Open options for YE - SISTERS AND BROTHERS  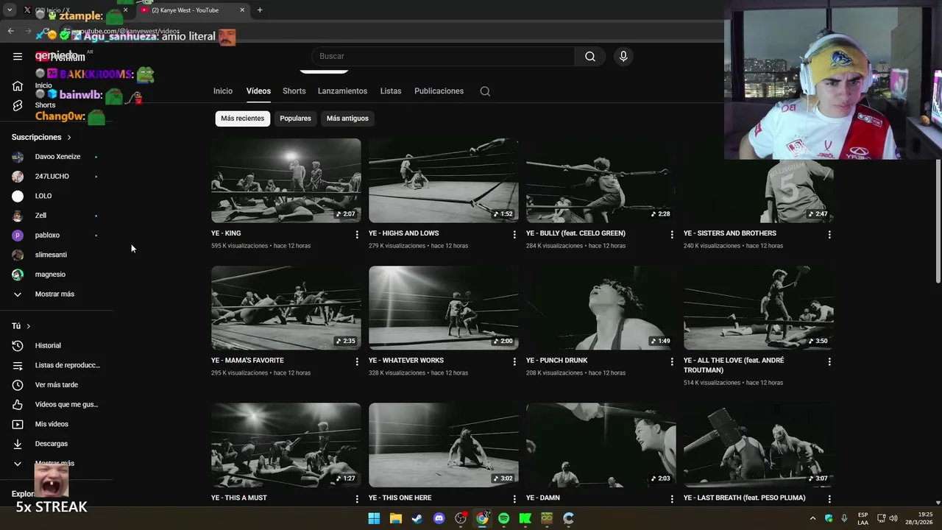point(829,234)
